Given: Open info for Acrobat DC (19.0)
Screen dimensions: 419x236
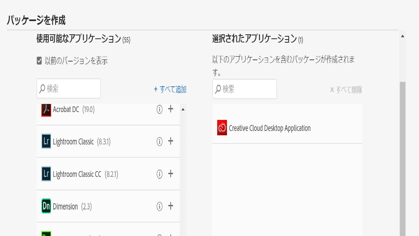Looking at the screenshot, I should pyautogui.click(x=160, y=109).
